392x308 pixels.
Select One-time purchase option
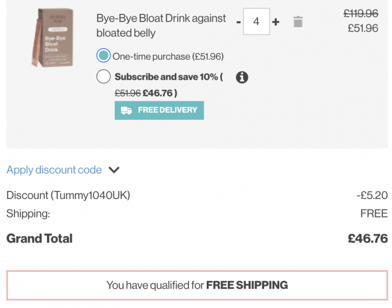click(104, 55)
